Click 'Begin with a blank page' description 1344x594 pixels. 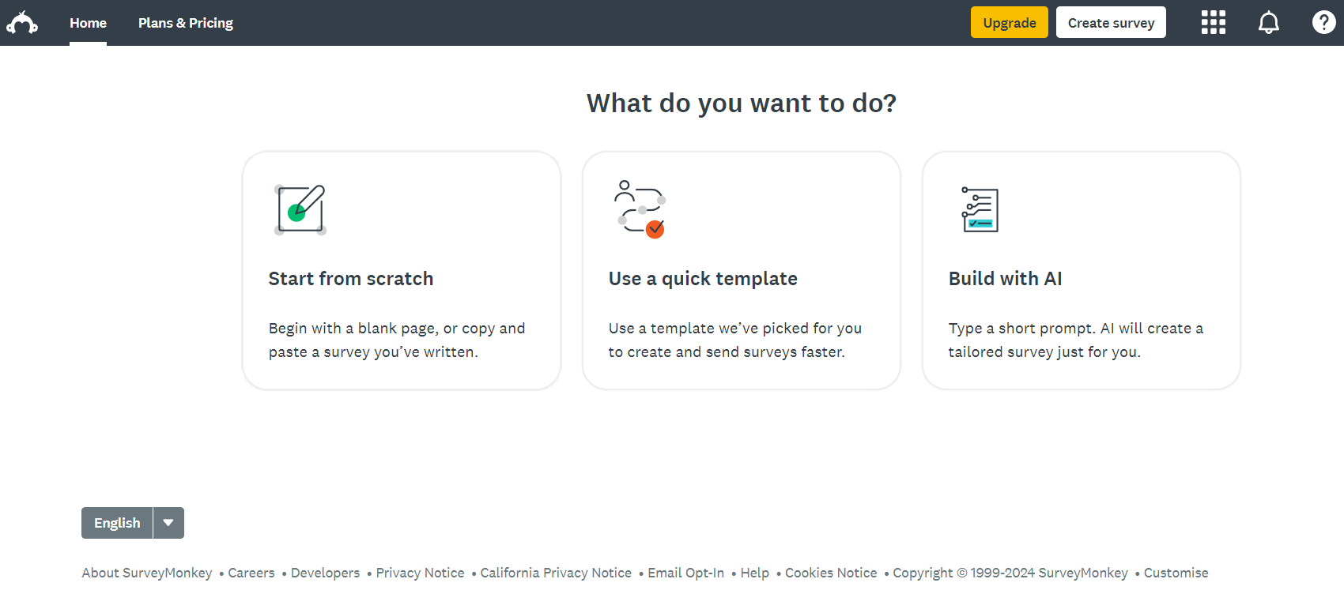click(397, 340)
